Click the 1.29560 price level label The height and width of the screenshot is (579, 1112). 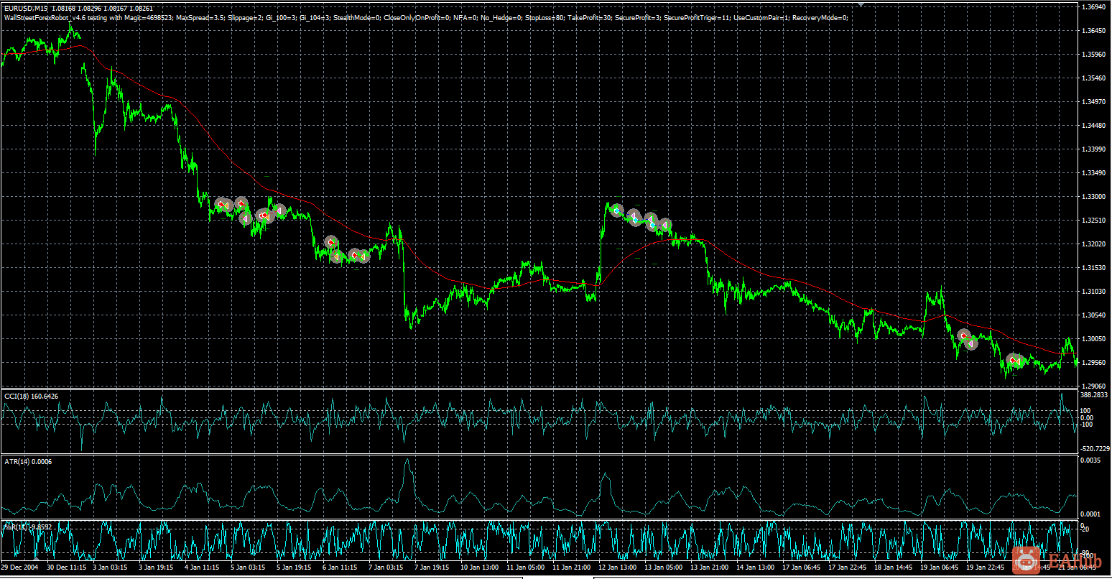1092,363
